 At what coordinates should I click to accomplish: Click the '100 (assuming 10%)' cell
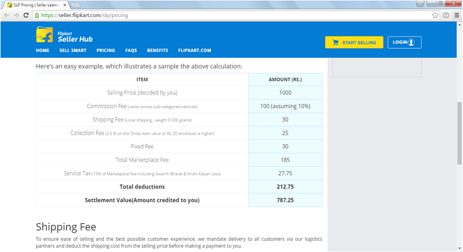285,106
